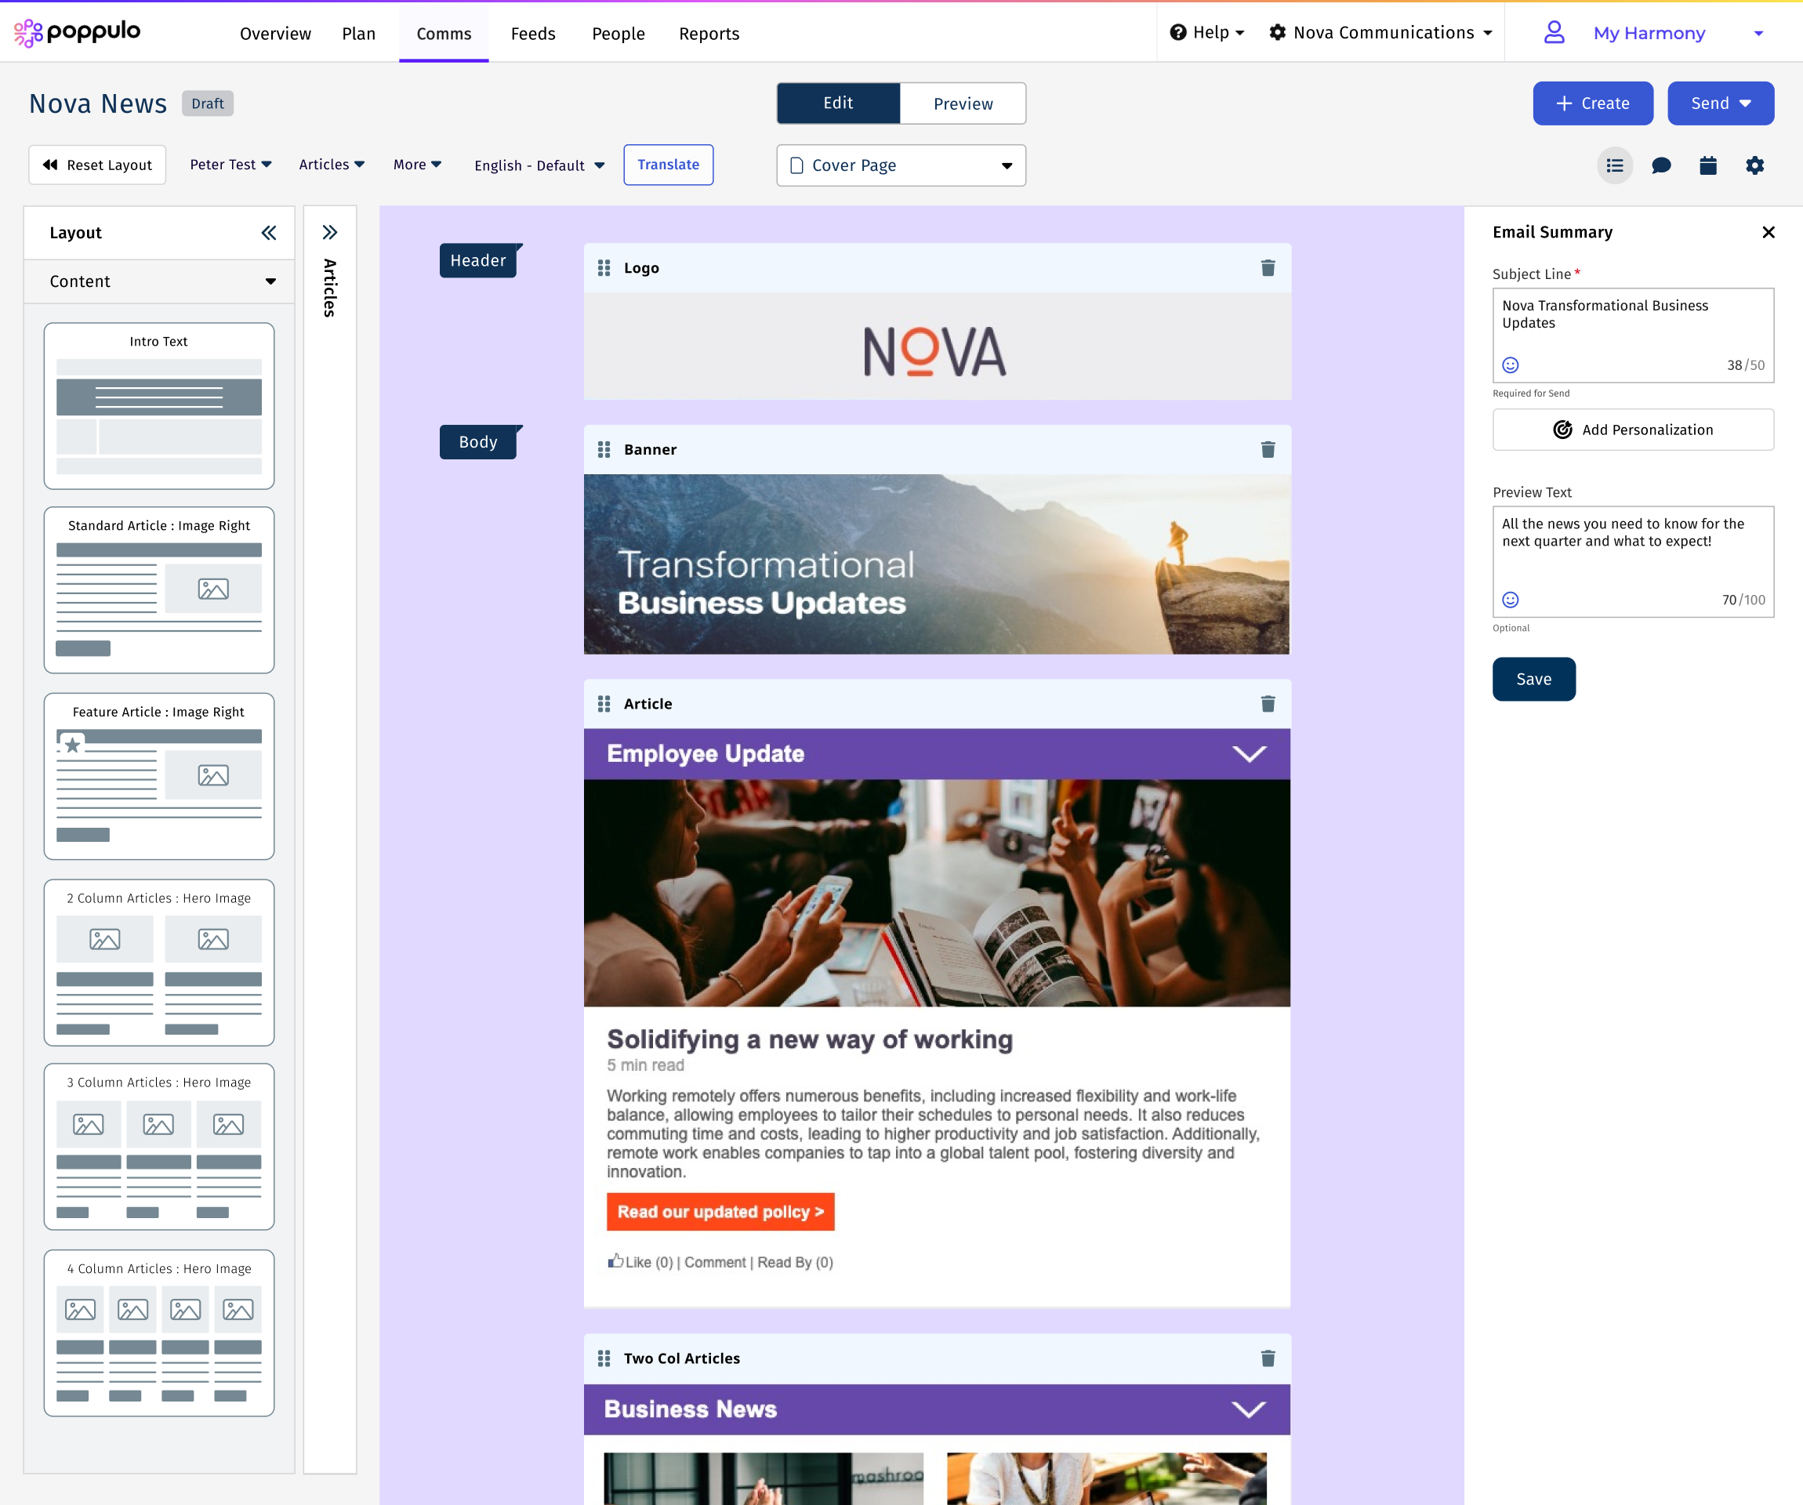The image size is (1803, 1505).
Task: Collapse the Employee Update section chevron
Action: click(1248, 754)
